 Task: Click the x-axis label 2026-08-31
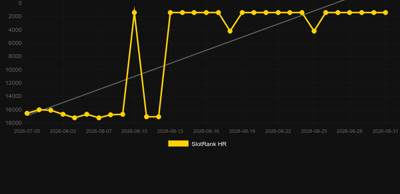coord(385,131)
